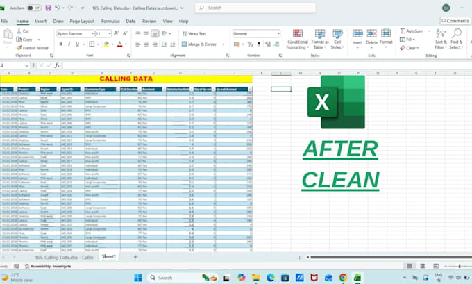Click the Copy command
The height and width of the screenshot is (284, 472).
pyautogui.click(x=24, y=40)
